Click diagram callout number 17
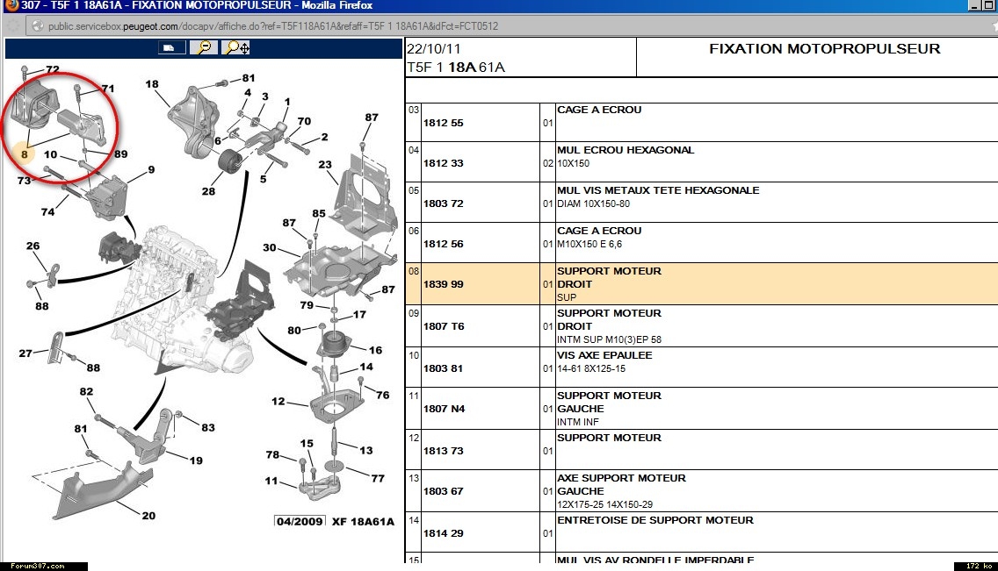 (x=359, y=314)
